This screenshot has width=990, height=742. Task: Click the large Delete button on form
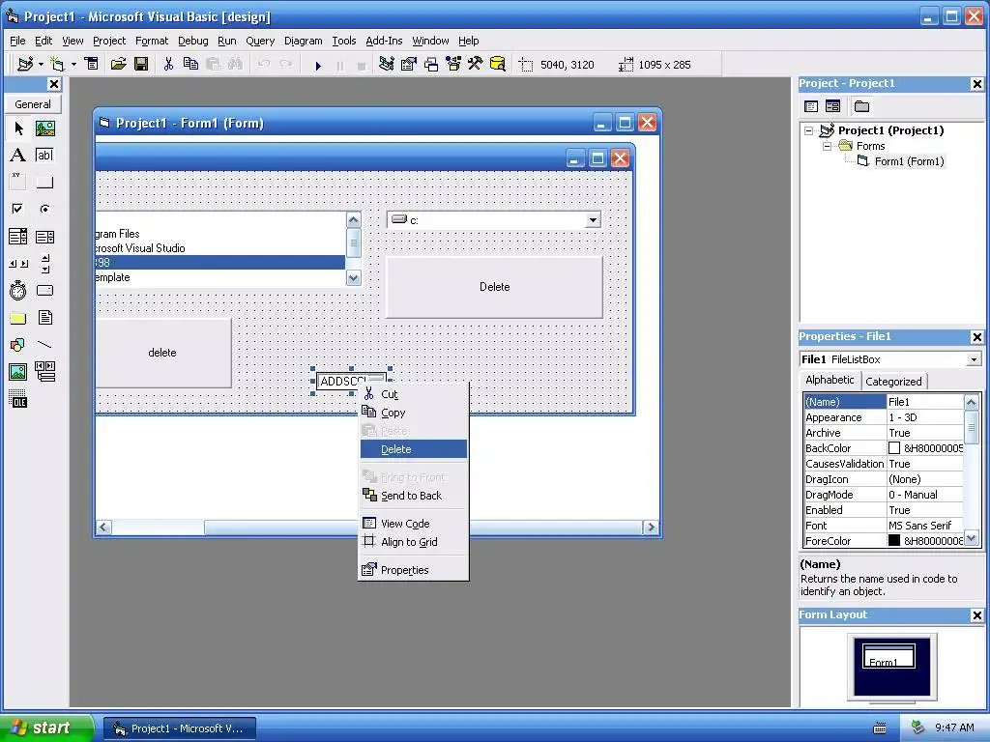click(x=494, y=287)
